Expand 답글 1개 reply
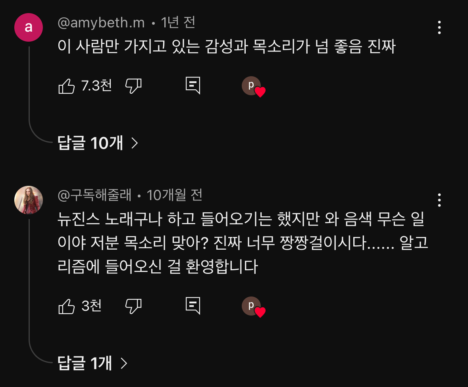 point(92,363)
